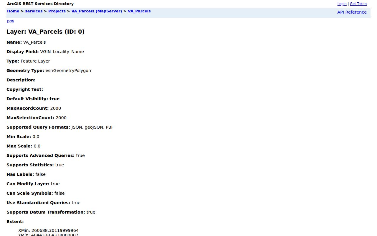
Task: Click the ArcGIS REST Services Directory title
Action: [40, 4]
